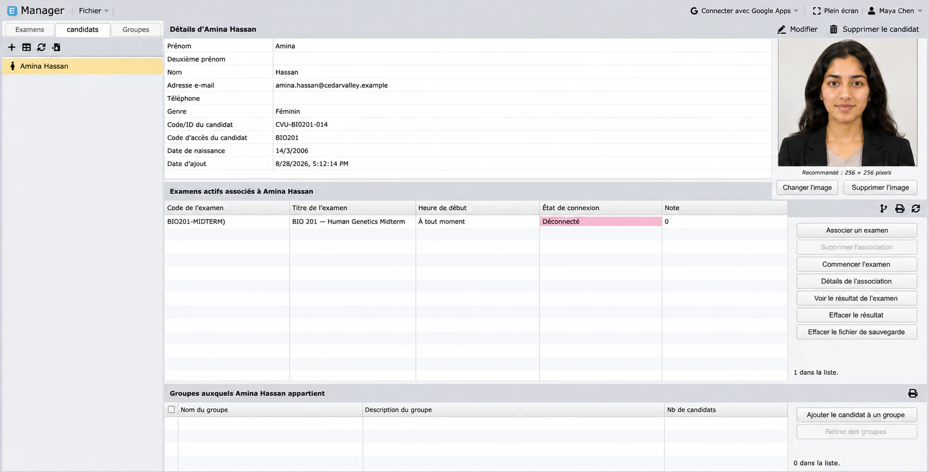Click Effacer le résultat button
The height and width of the screenshot is (472, 929).
point(857,315)
